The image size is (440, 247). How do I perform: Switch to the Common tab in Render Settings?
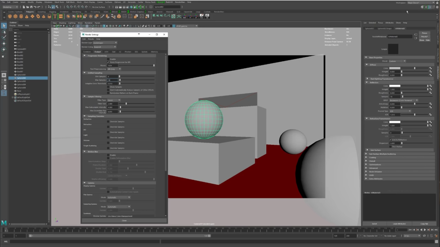click(87, 52)
